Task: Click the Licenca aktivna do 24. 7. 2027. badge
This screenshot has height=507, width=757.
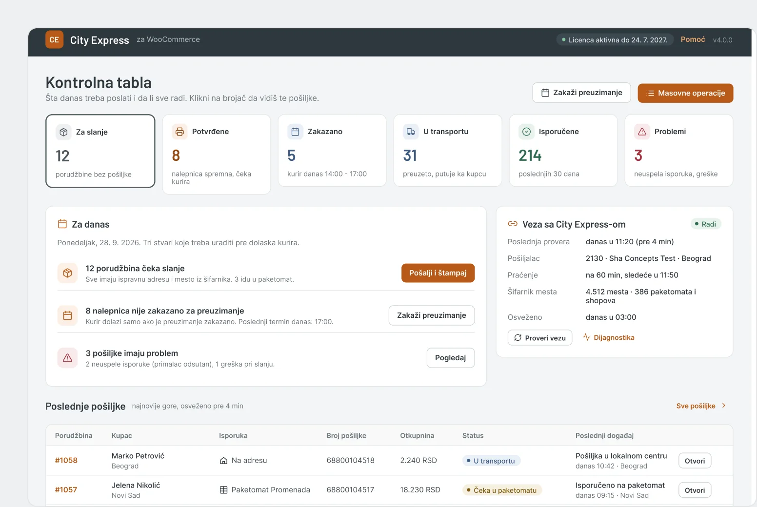Action: click(x=615, y=40)
